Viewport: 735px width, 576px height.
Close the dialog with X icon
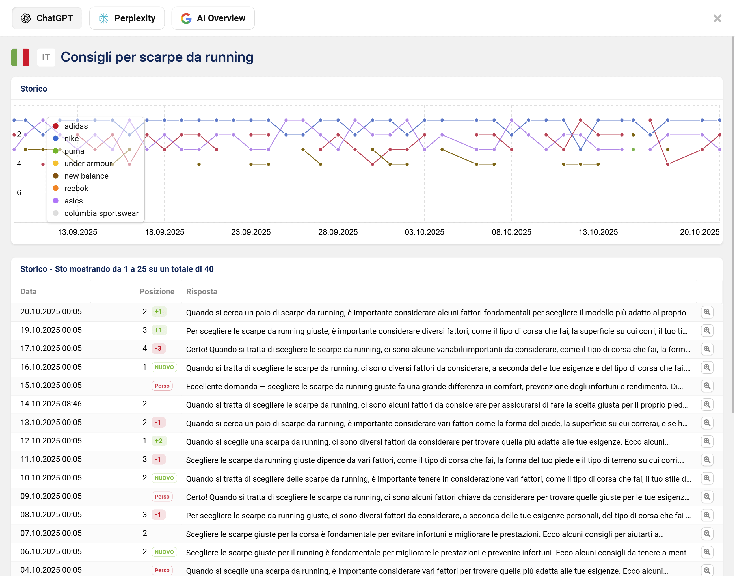pyautogui.click(x=717, y=18)
